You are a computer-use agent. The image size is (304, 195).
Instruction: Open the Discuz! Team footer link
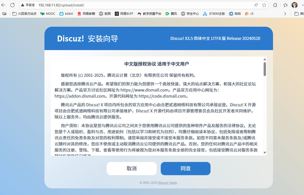(x=168, y=183)
